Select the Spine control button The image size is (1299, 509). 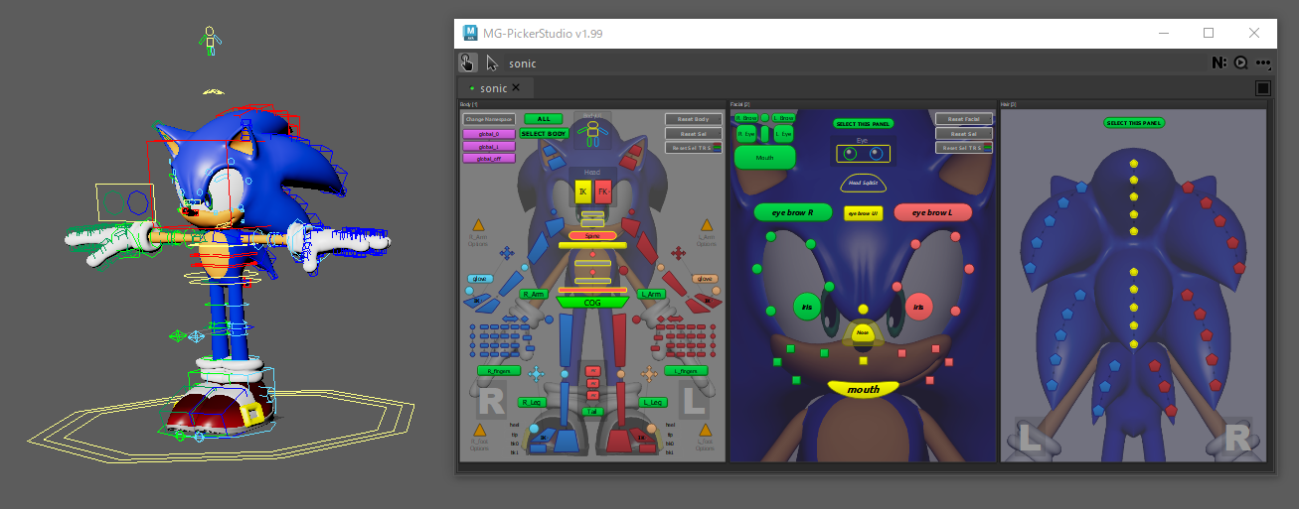[x=592, y=235]
